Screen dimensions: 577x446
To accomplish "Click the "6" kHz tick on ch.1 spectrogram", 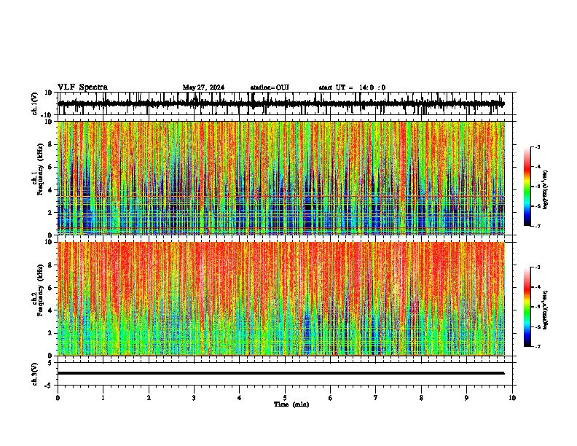I will click(x=50, y=167).
